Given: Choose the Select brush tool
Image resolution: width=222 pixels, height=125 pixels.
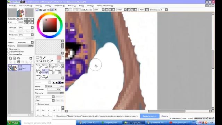Looking at the screenshot, I should 52,71.
